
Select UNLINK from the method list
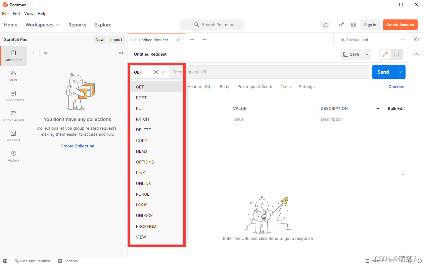point(157,184)
